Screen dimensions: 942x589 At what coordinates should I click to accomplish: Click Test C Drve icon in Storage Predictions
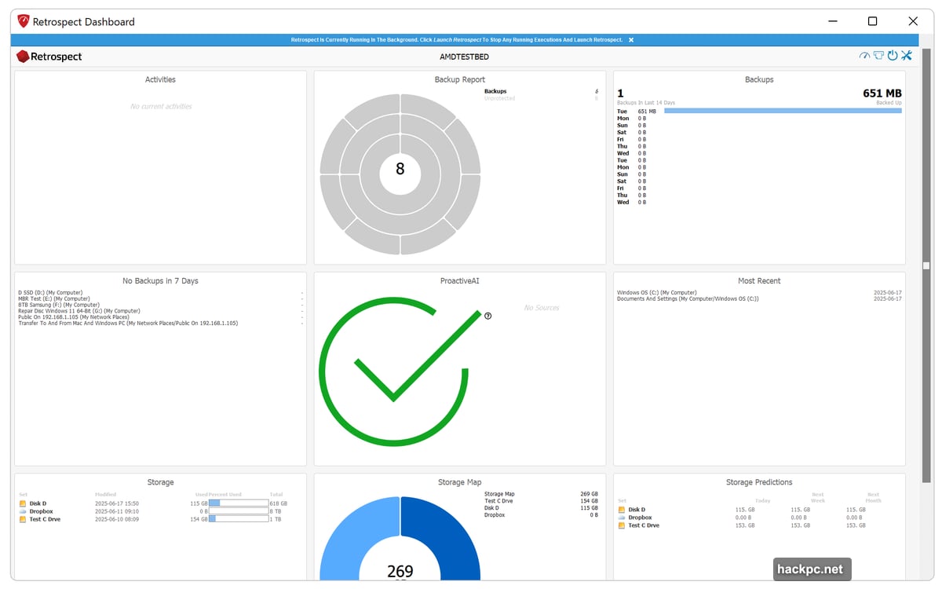point(623,525)
